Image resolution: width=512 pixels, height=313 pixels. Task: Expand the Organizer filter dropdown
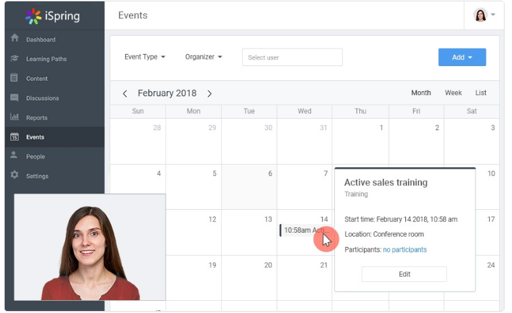(x=204, y=57)
